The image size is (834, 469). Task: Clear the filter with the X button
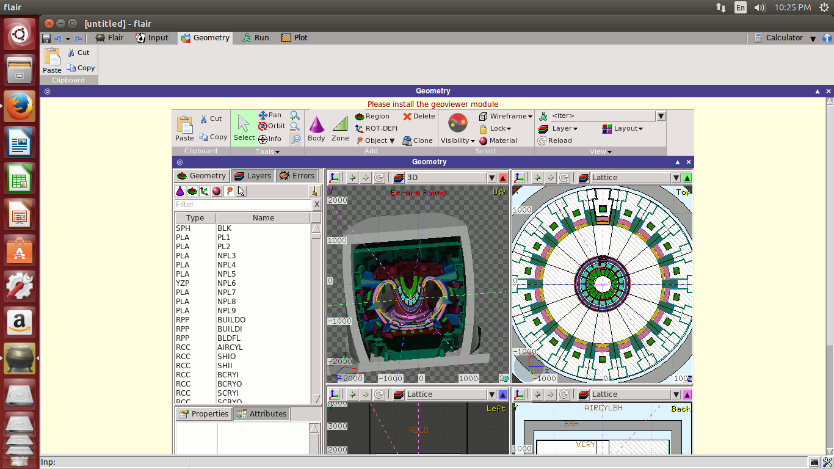[x=317, y=205]
